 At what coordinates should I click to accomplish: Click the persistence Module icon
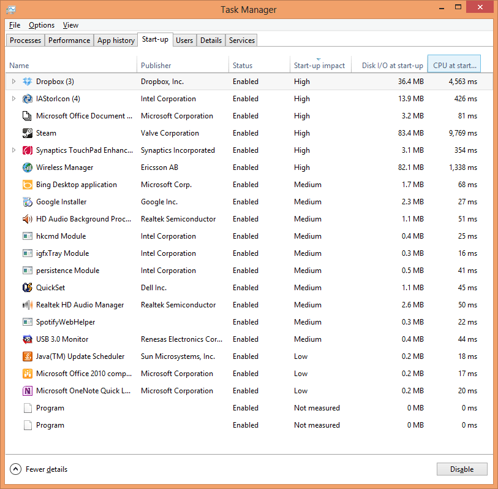28,271
